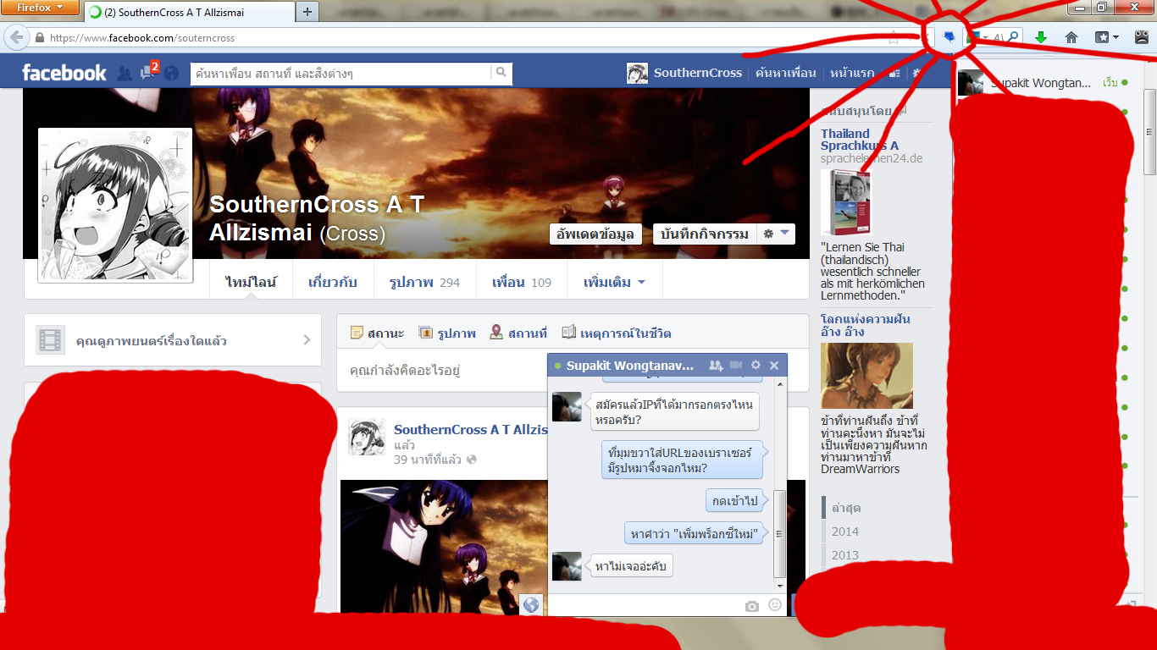
Task: Open the Thailand Sprachkurs A ad link
Action: [x=860, y=140]
